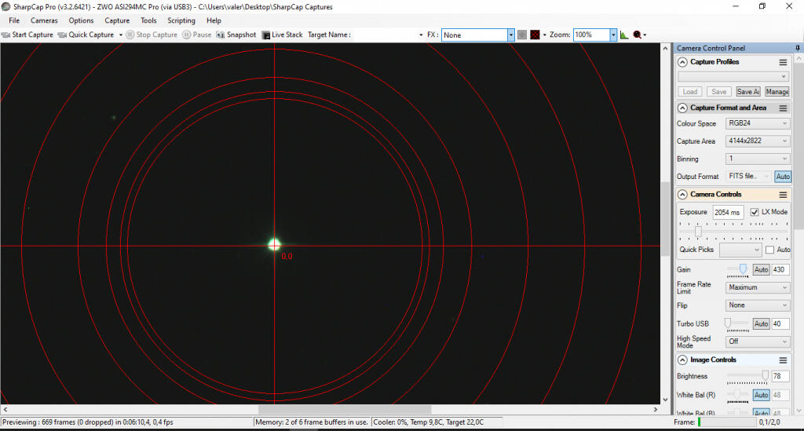Open the Scripting menu

181,20
